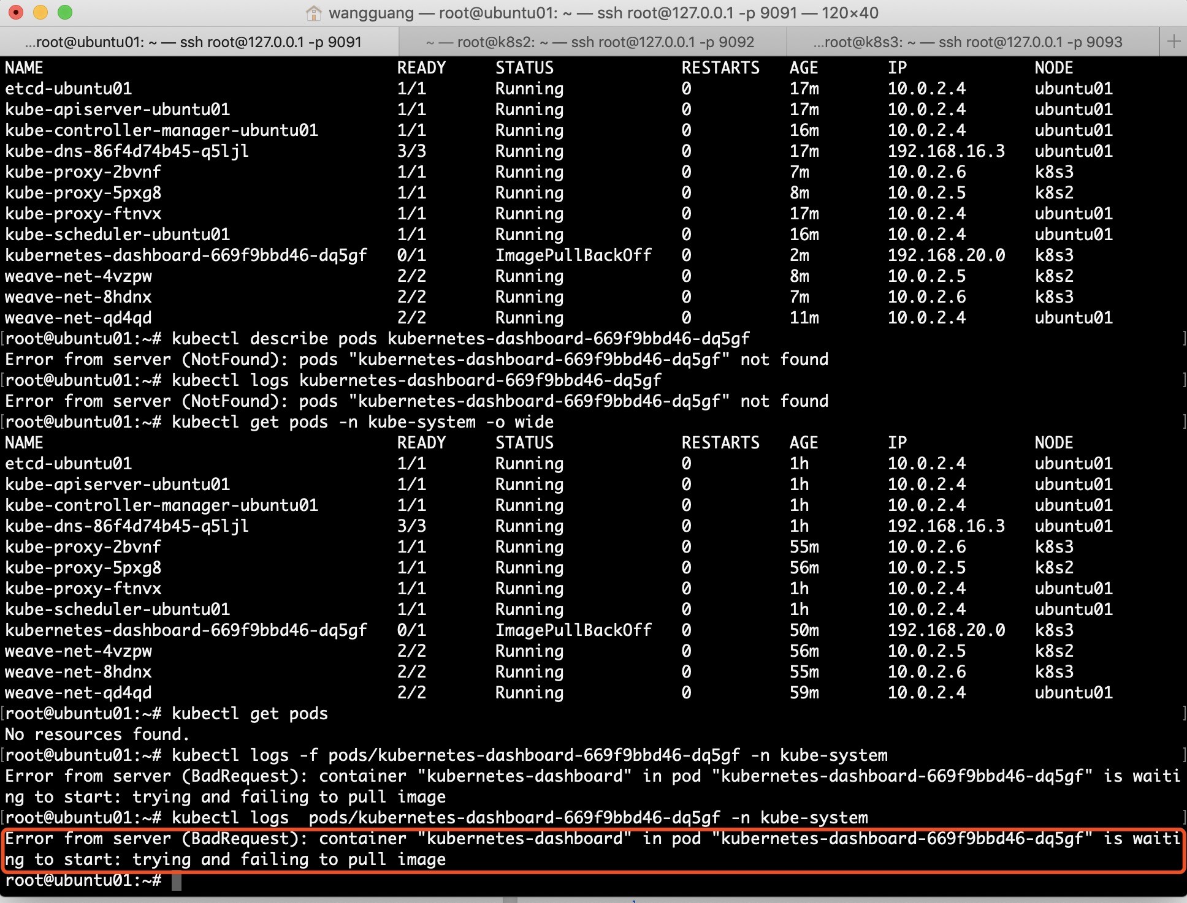Click kube-proxy-2bvnf in the first table
The height and width of the screenshot is (903, 1187).
point(83,172)
